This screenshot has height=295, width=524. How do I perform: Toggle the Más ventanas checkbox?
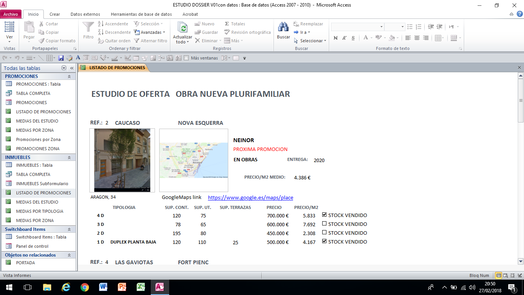[186, 58]
